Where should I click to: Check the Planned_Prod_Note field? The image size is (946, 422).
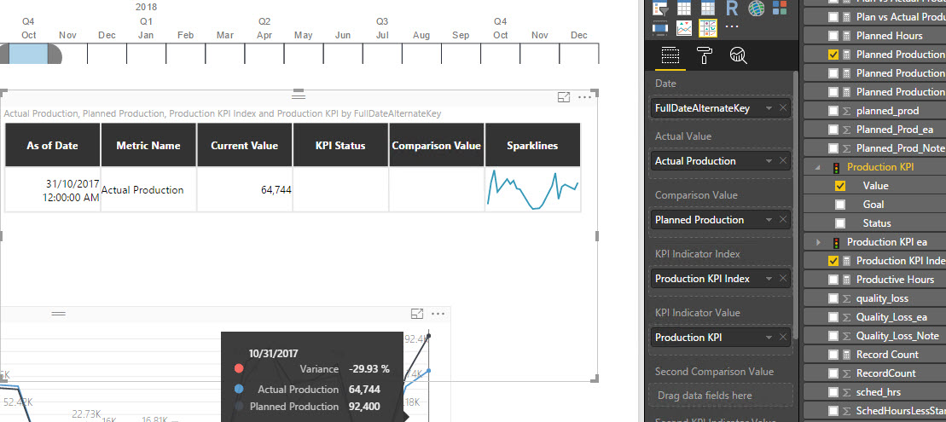click(833, 148)
